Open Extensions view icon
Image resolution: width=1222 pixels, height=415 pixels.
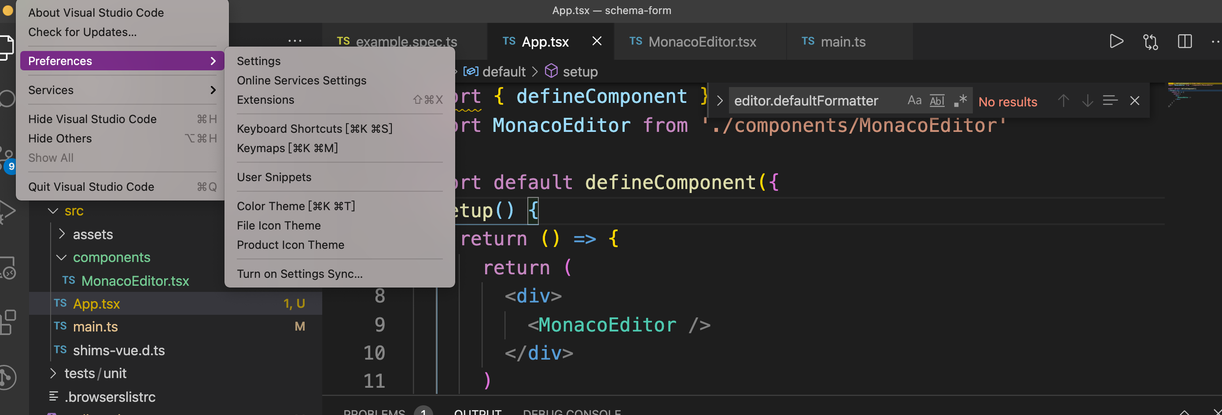[x=7, y=322]
